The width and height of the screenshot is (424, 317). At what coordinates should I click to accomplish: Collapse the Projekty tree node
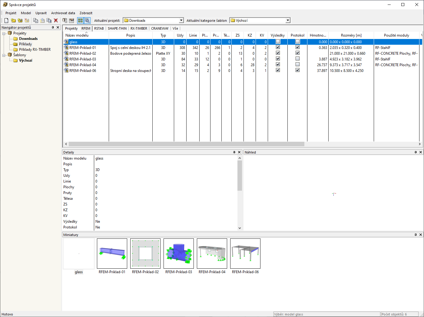4,34
